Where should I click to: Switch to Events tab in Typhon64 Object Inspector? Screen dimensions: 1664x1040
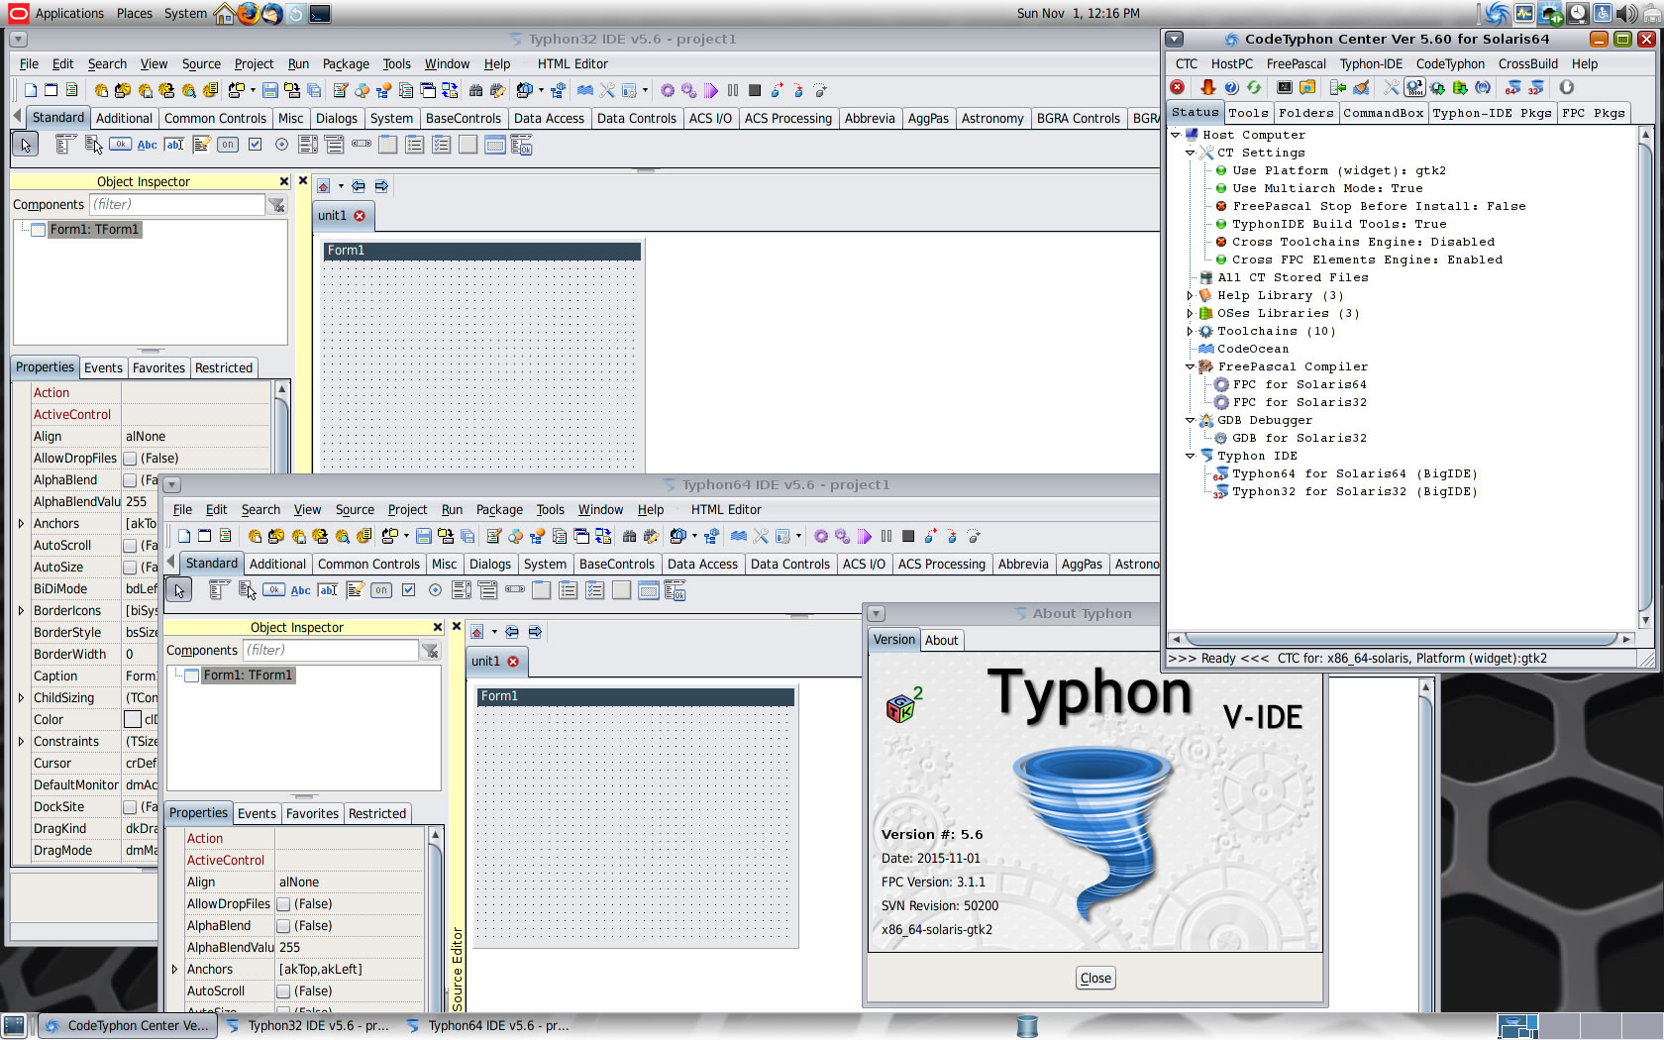[x=257, y=813]
